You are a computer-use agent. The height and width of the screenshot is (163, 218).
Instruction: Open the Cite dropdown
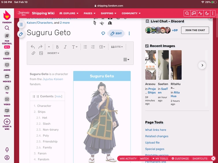(117, 47)
